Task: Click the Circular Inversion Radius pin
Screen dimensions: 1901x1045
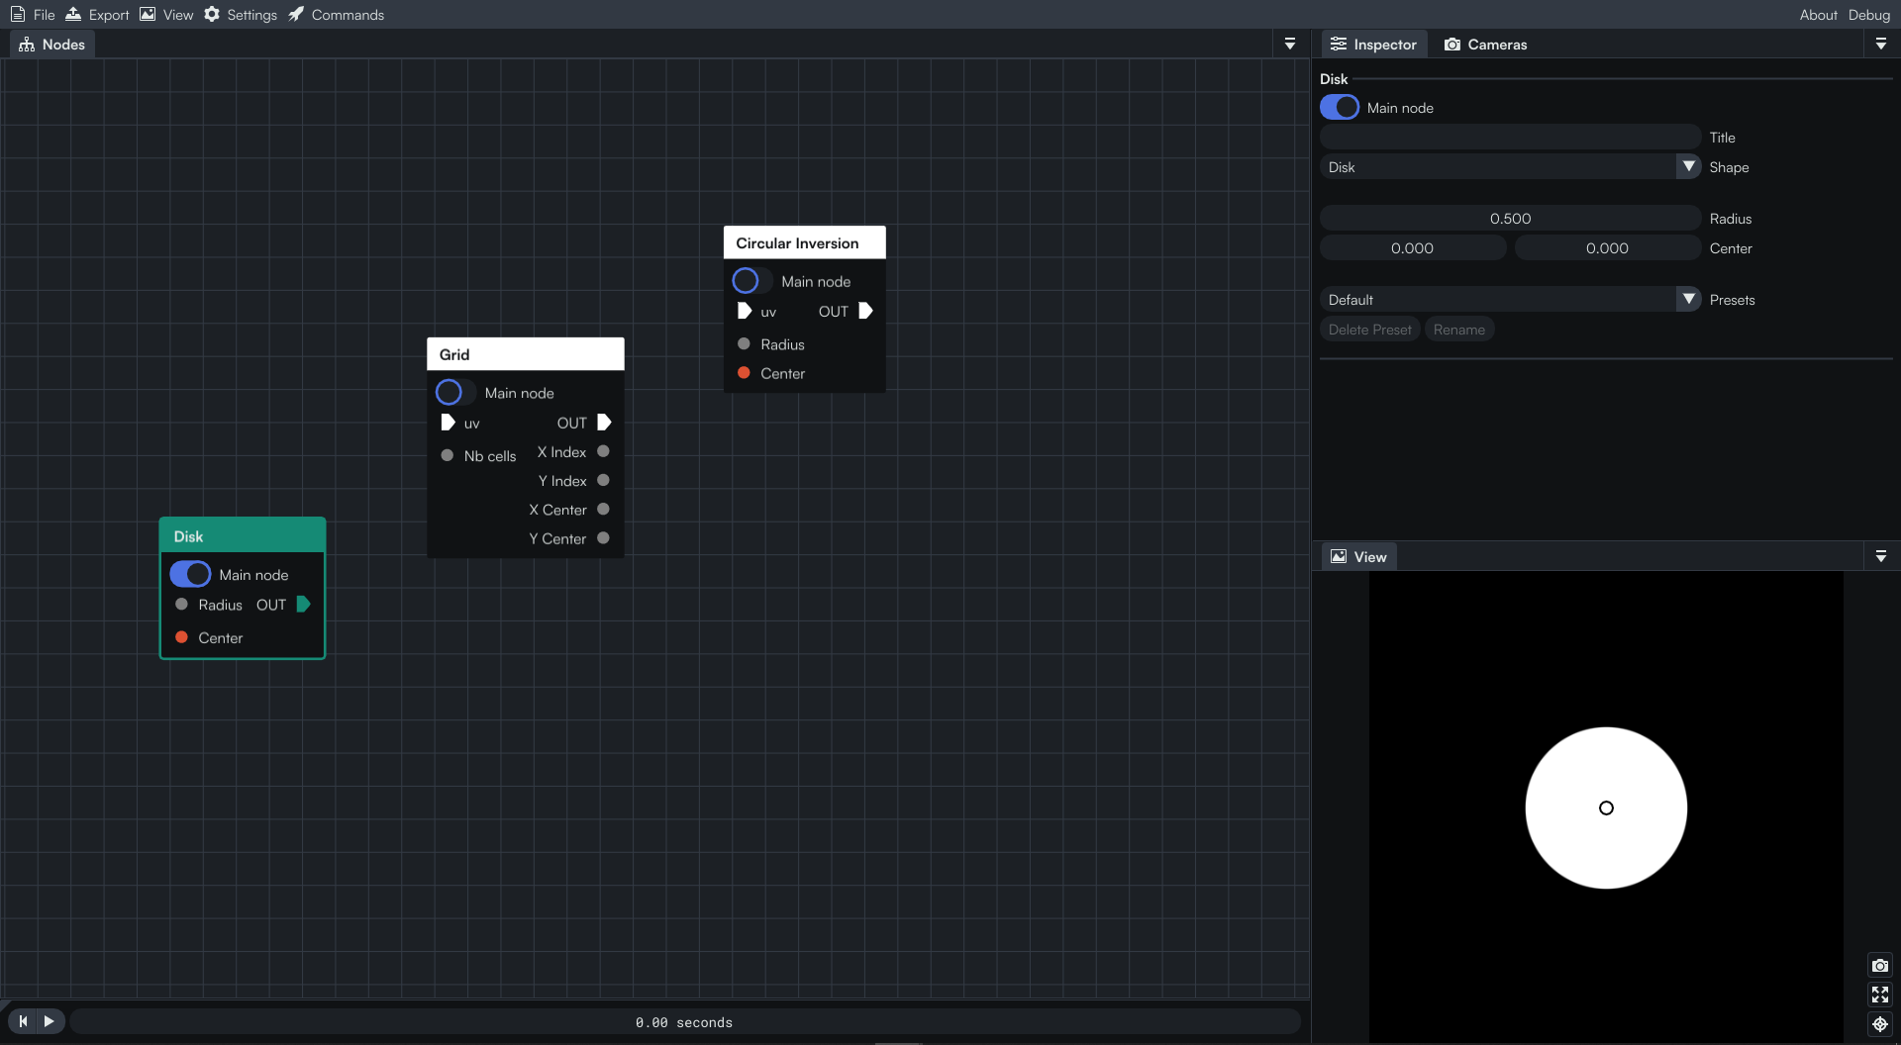Action: (744, 343)
